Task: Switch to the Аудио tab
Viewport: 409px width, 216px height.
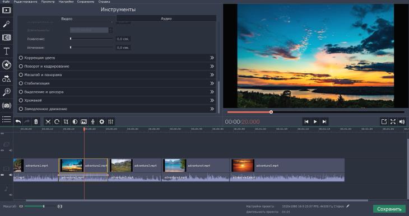Action: point(166,19)
